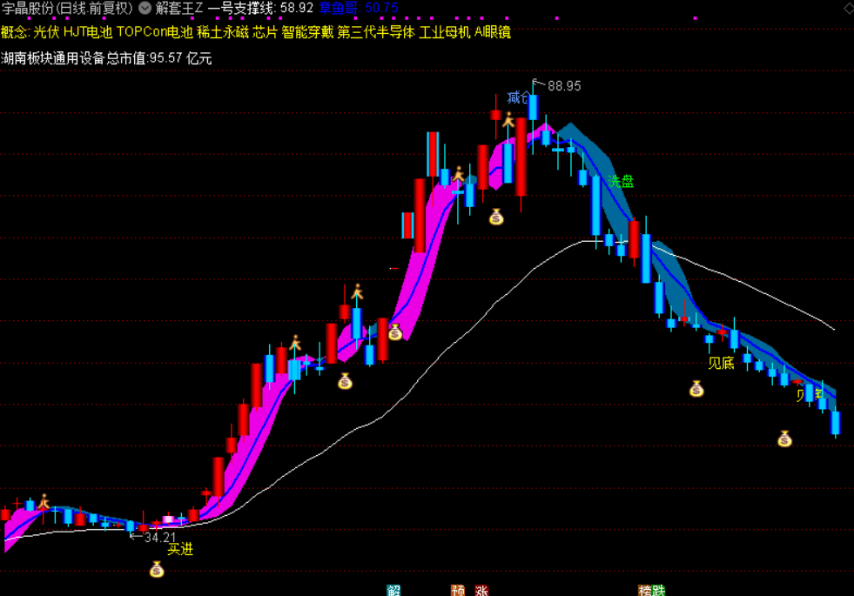854x596 pixels.
Task: Click the money bag icon beneath the 见底 label
Action: [696, 388]
